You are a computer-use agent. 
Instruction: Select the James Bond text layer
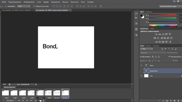162,71
